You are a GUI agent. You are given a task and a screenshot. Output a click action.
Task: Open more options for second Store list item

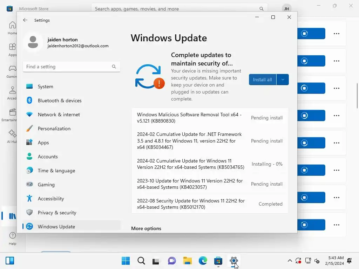point(337,61)
